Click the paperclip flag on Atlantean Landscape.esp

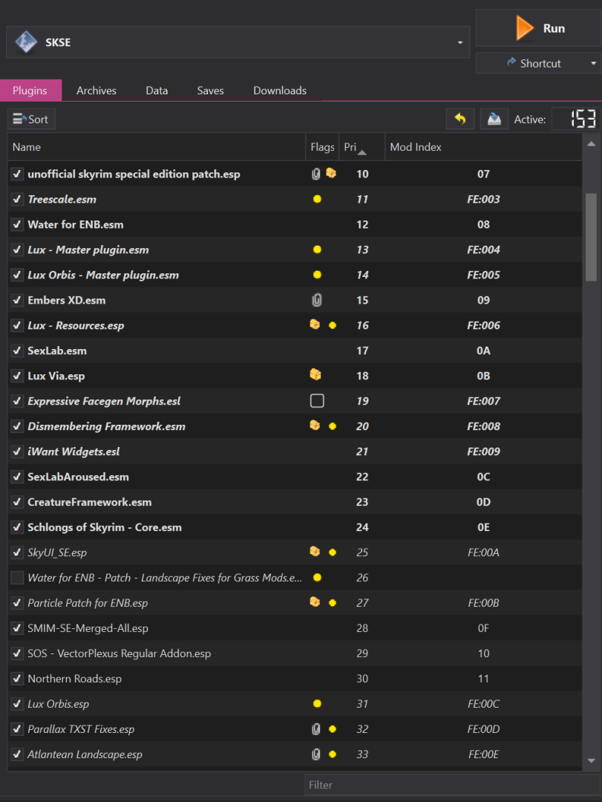315,754
